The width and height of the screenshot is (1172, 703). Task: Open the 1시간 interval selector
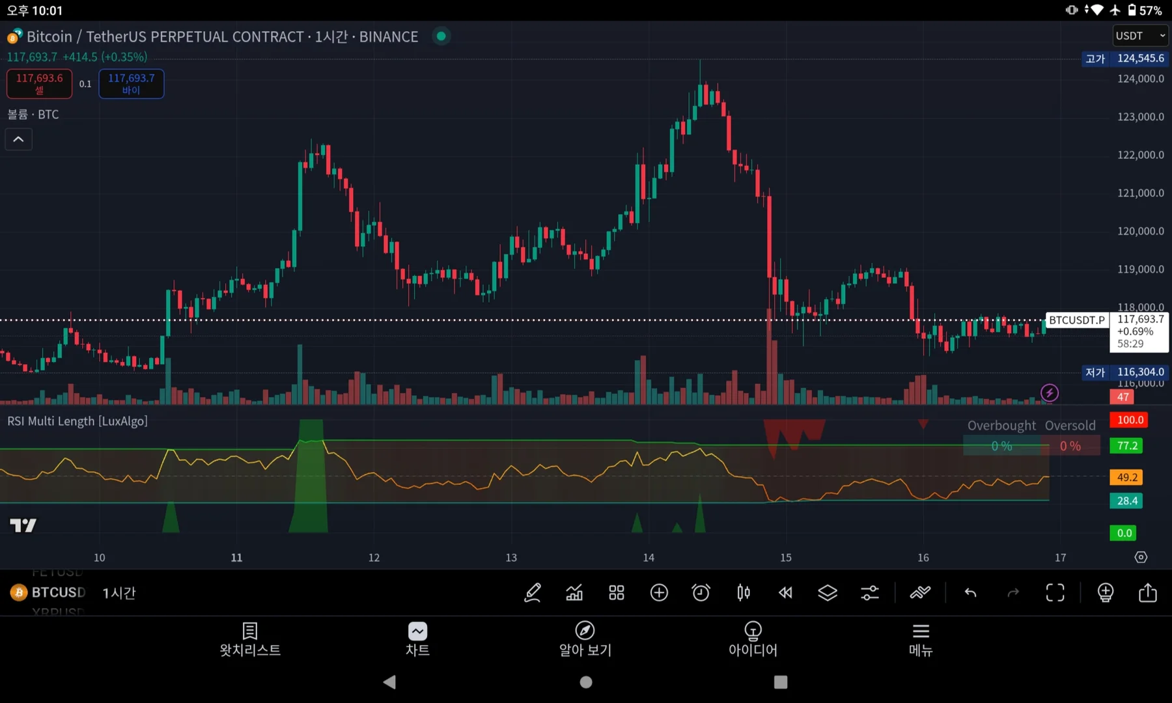click(119, 593)
